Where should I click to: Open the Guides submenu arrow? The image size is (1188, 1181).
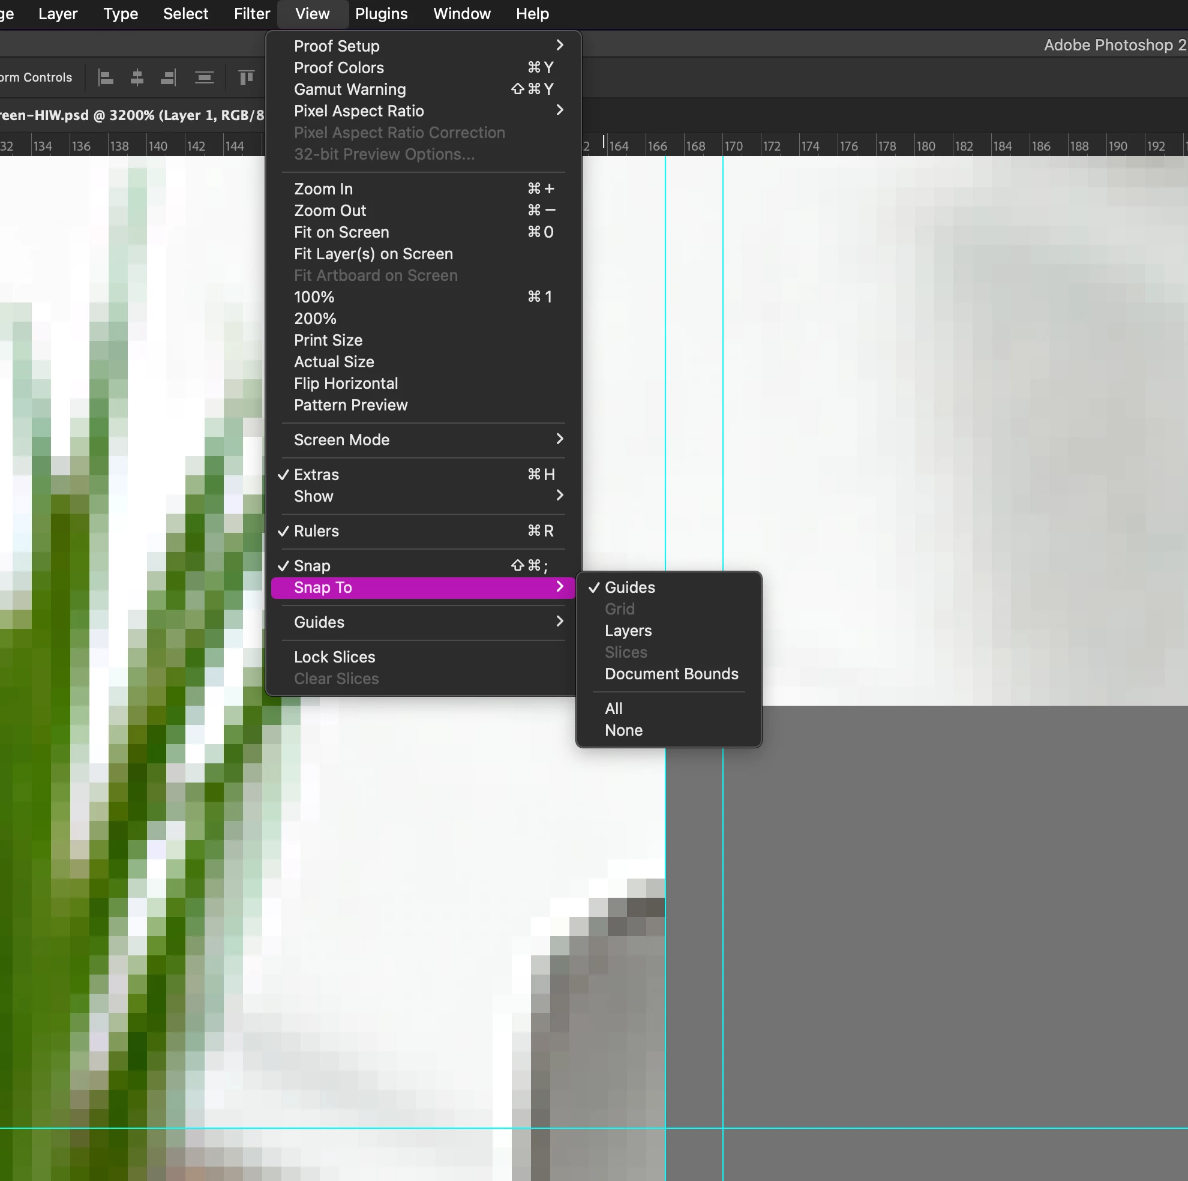coord(559,622)
